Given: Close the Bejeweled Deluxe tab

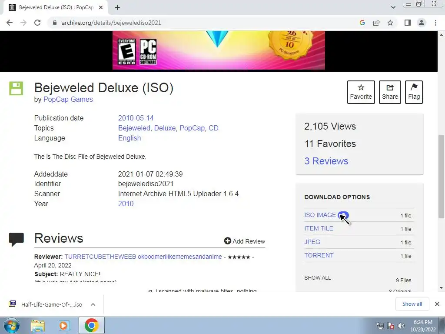Looking at the screenshot, I should tap(101, 7).
